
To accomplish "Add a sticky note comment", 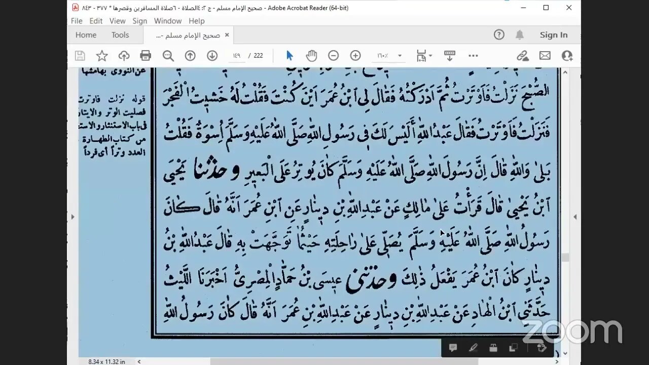I will (453, 348).
